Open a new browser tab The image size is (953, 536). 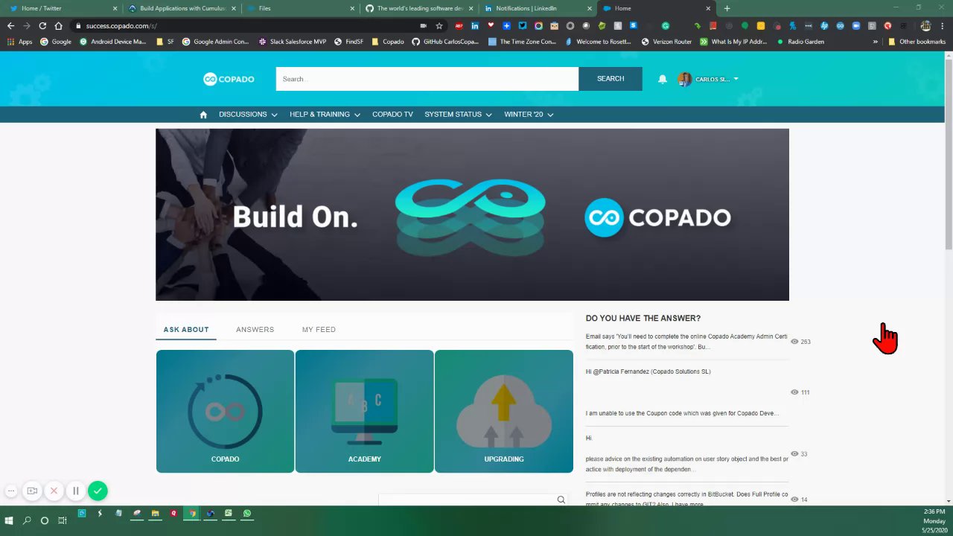pos(727,8)
